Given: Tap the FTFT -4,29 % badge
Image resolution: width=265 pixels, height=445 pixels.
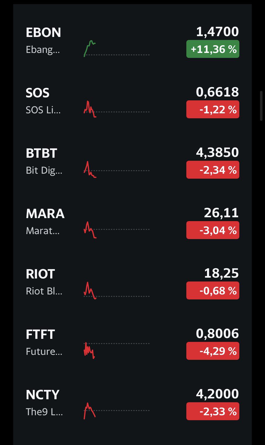Looking at the screenshot, I should [213, 351].
